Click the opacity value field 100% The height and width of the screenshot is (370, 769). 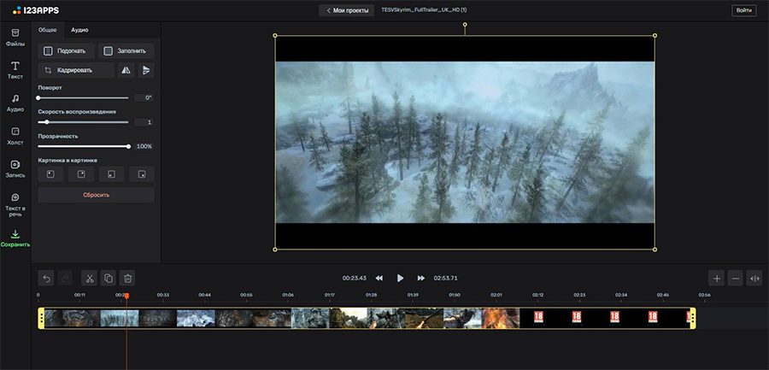[x=144, y=146]
